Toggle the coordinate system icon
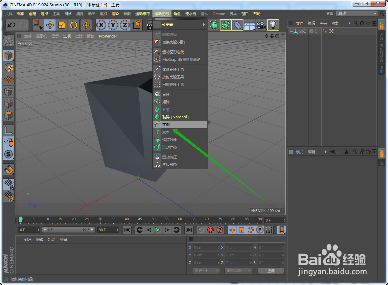 (137, 25)
